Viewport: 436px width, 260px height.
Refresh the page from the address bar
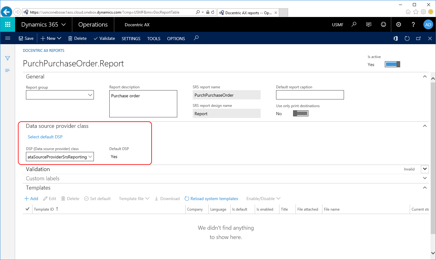tap(213, 12)
